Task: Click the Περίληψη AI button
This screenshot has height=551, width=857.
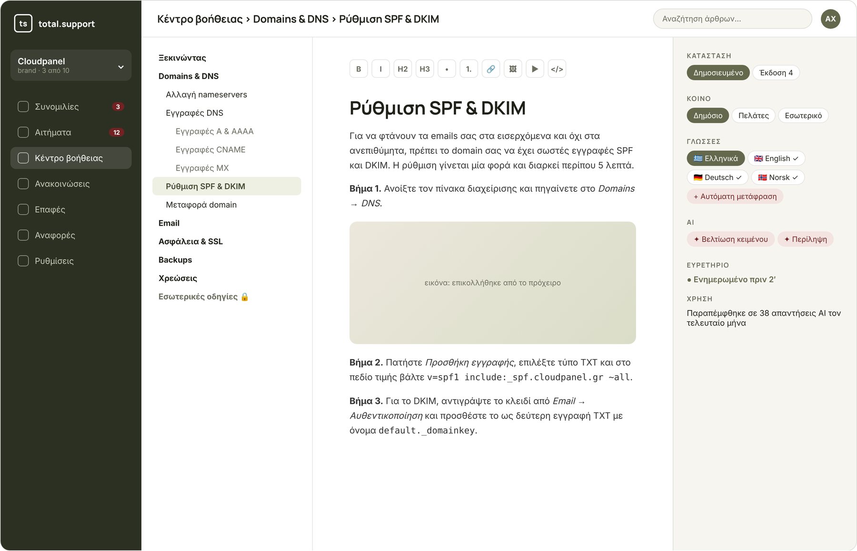Action: [806, 240]
